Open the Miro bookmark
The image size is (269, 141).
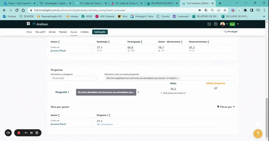[123, 16]
